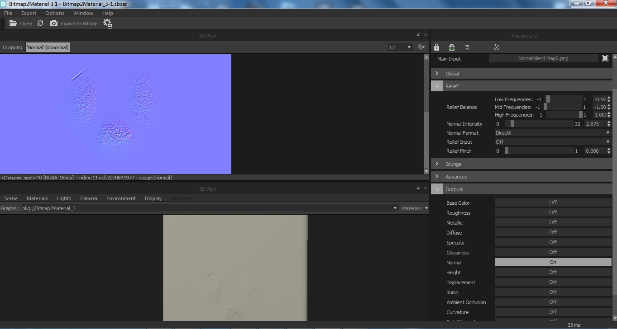Expand the Global section

437,73
